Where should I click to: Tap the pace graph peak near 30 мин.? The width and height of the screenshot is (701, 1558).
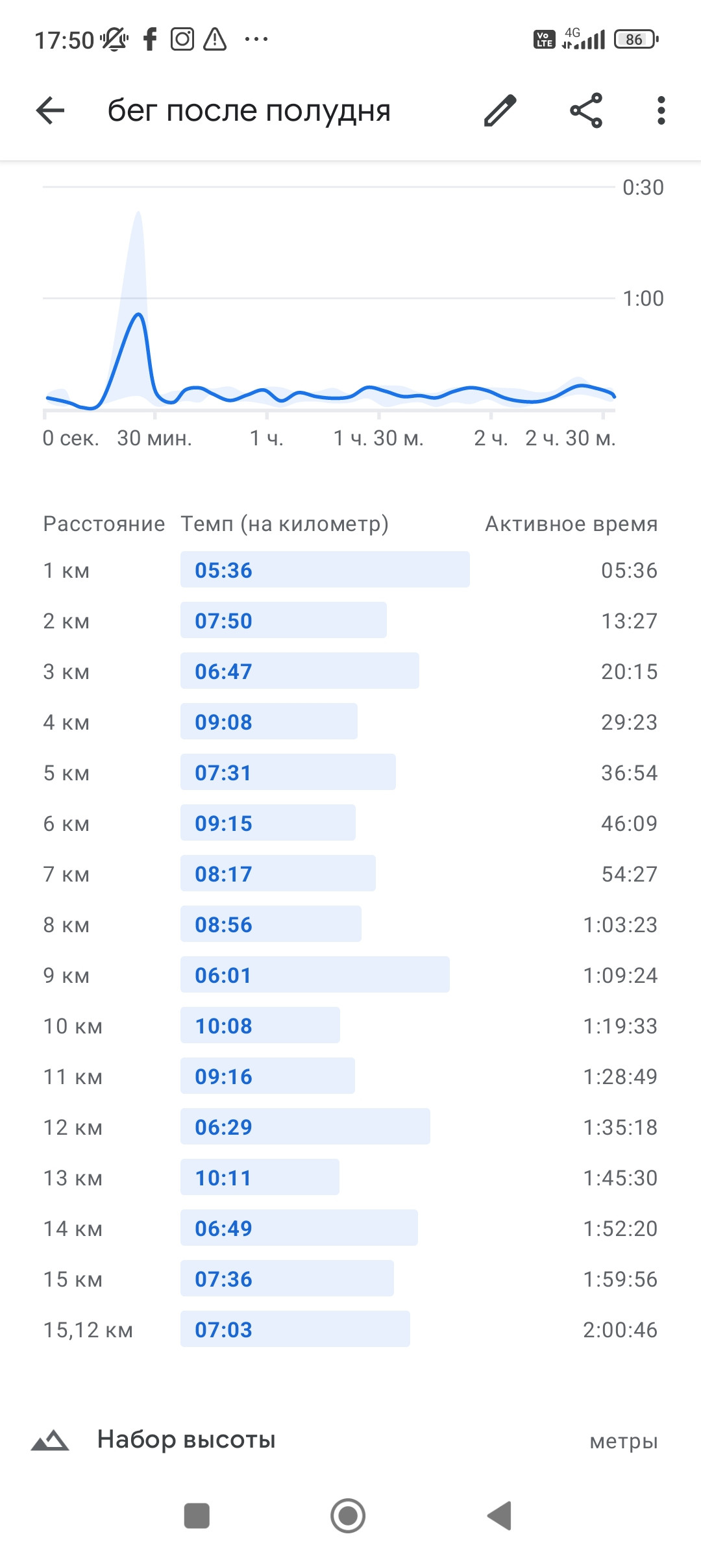(x=138, y=314)
